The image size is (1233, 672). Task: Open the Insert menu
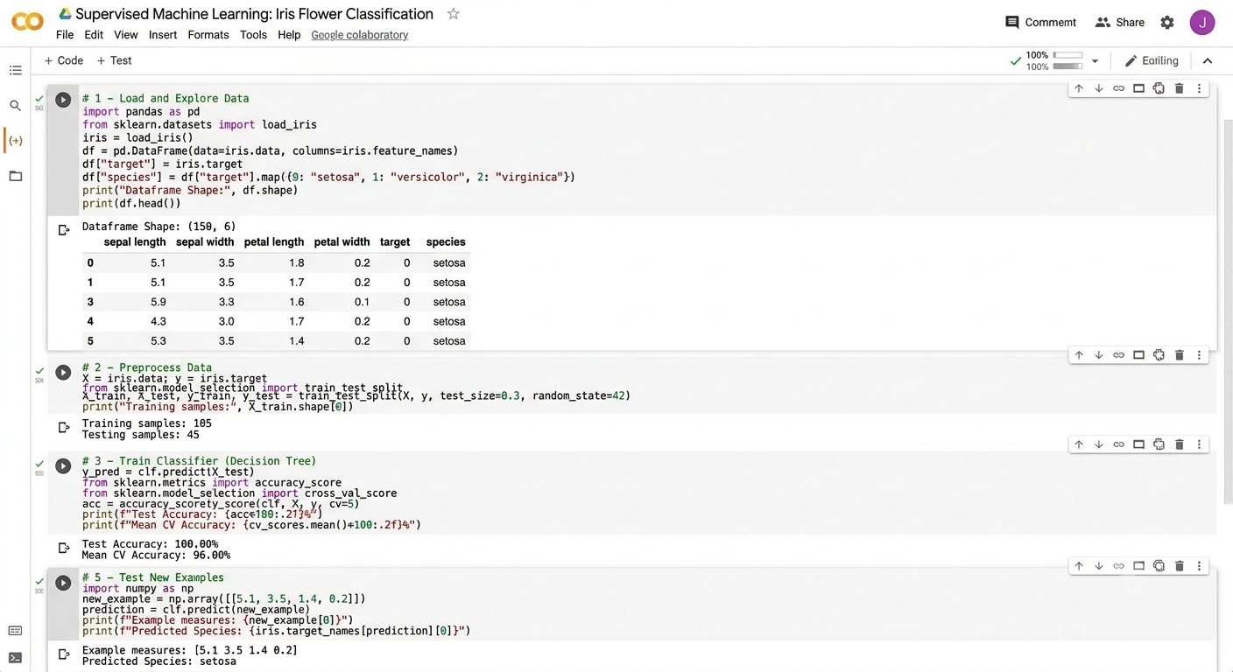[163, 35]
